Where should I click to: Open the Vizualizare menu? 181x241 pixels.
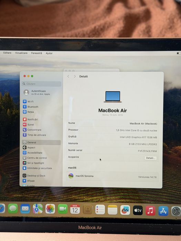(21, 53)
